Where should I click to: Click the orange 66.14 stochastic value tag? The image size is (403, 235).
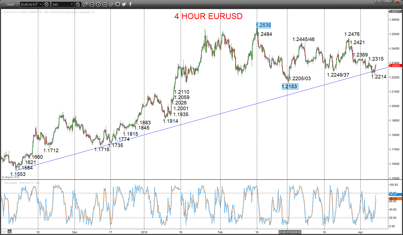395,199
